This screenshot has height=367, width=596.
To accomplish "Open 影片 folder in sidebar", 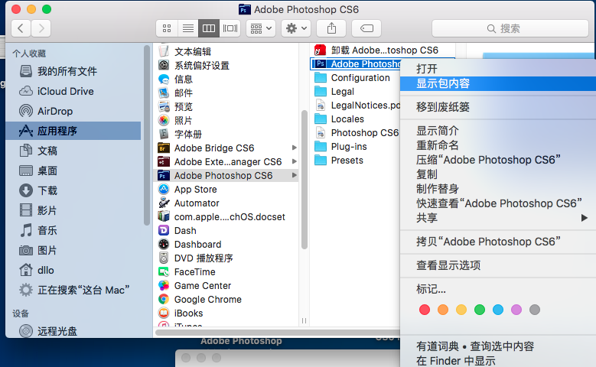I will tap(73, 210).
